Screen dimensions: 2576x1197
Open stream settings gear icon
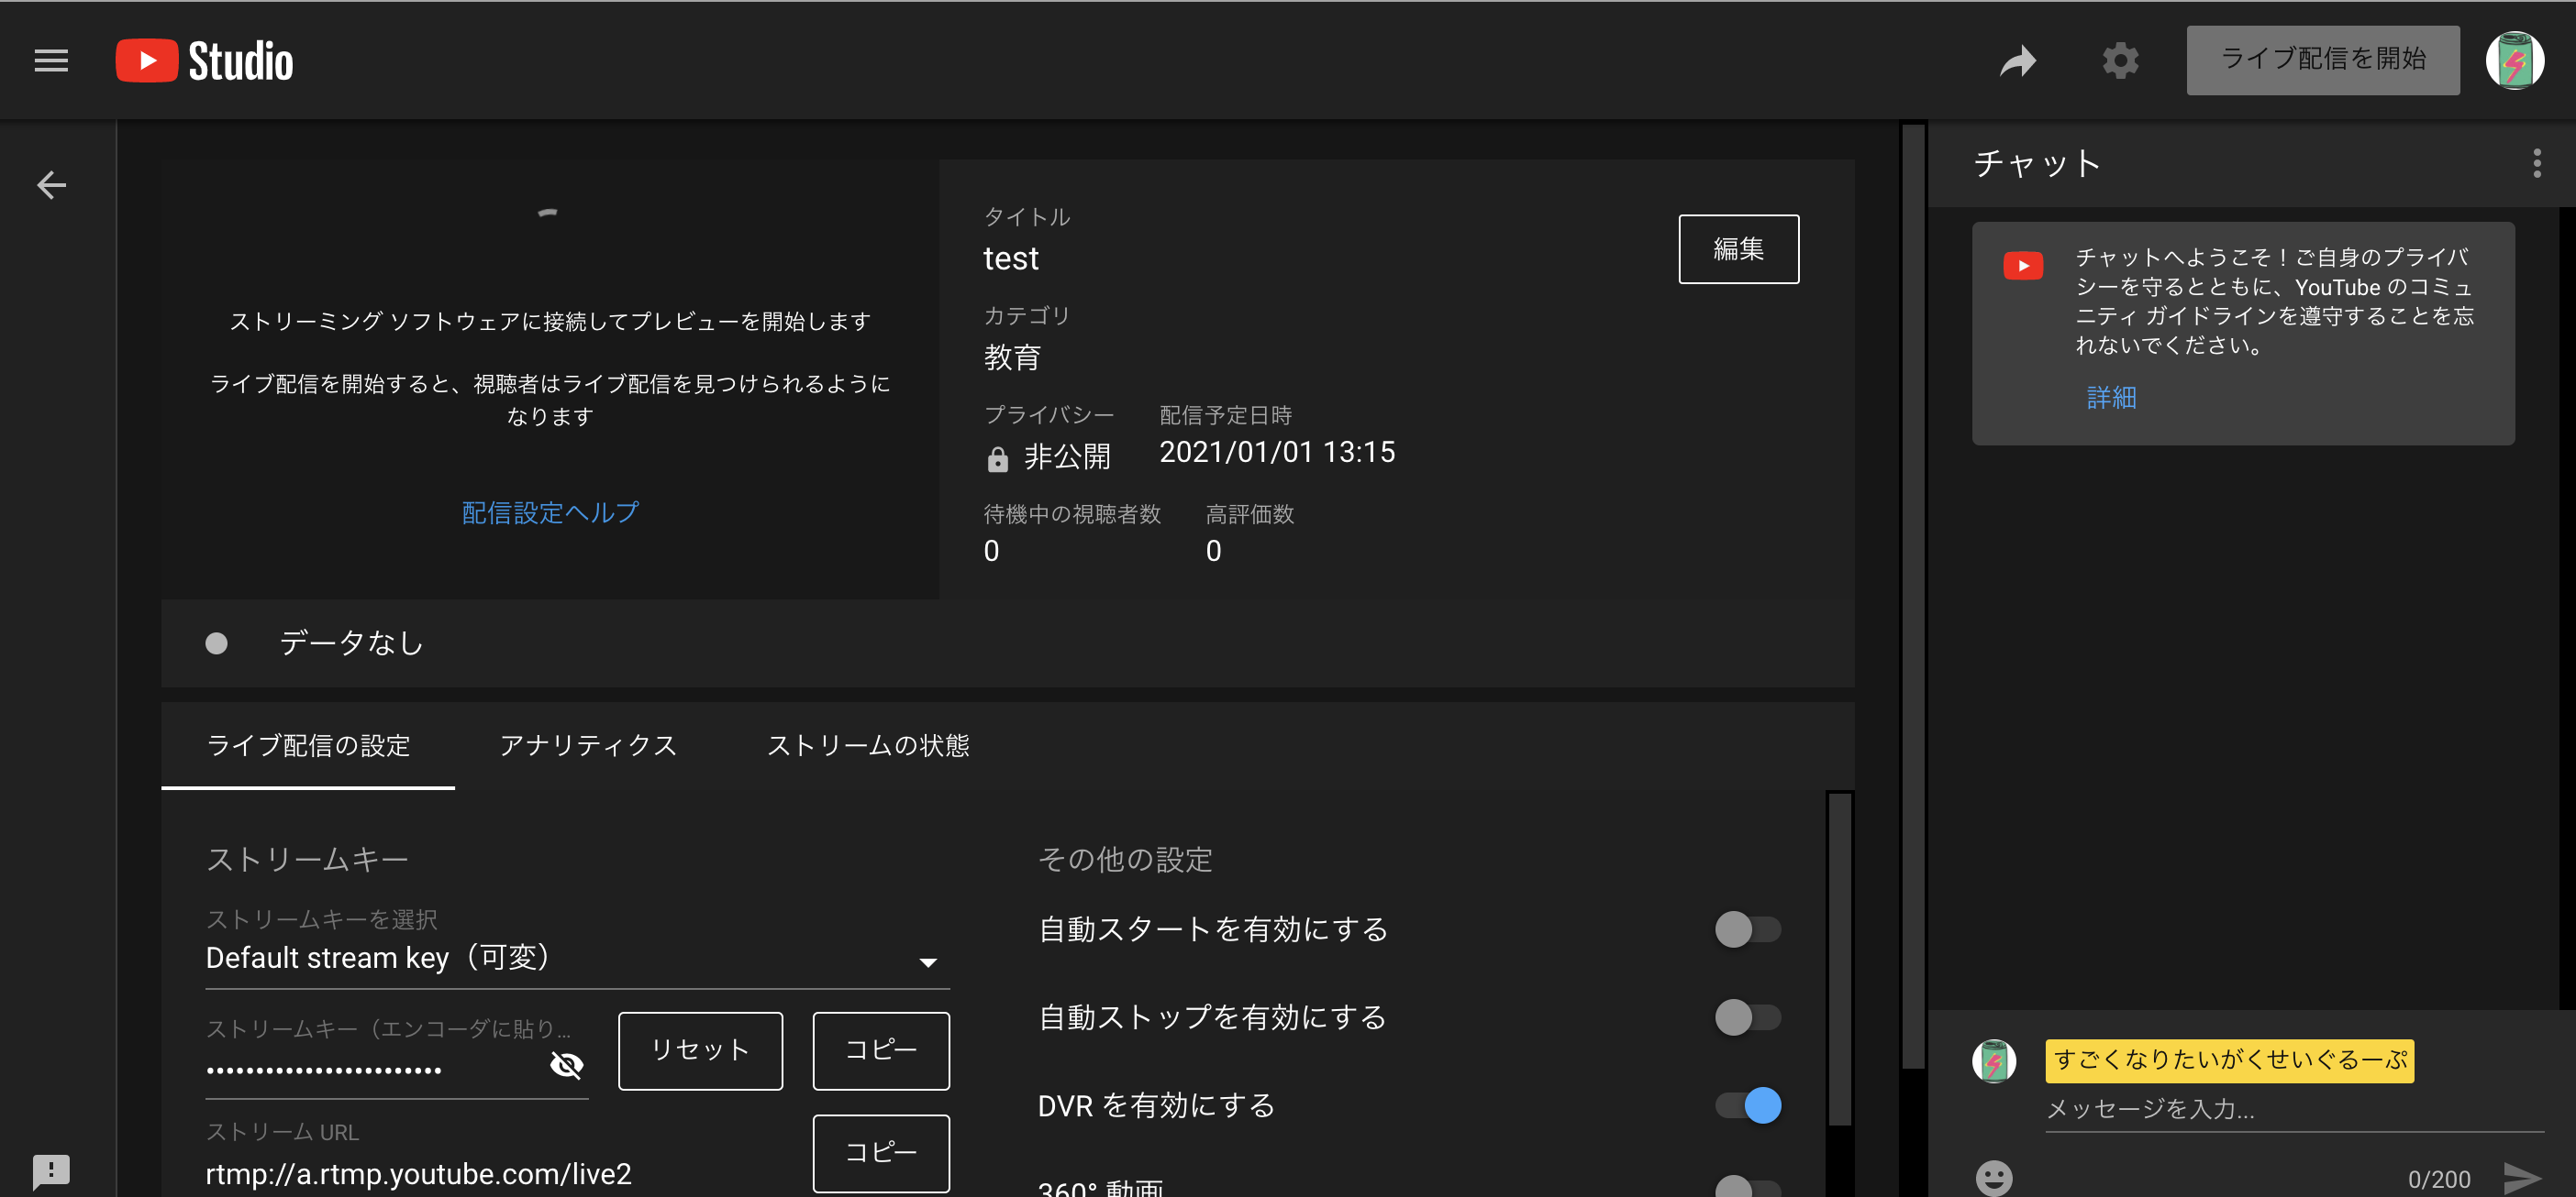[x=2119, y=60]
